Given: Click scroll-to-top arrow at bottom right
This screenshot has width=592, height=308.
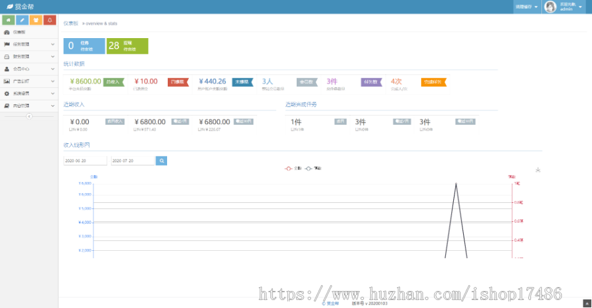Looking at the screenshot, I should click(587, 303).
